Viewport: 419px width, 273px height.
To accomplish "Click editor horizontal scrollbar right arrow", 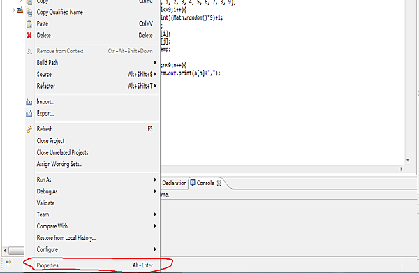I will 401,169.
